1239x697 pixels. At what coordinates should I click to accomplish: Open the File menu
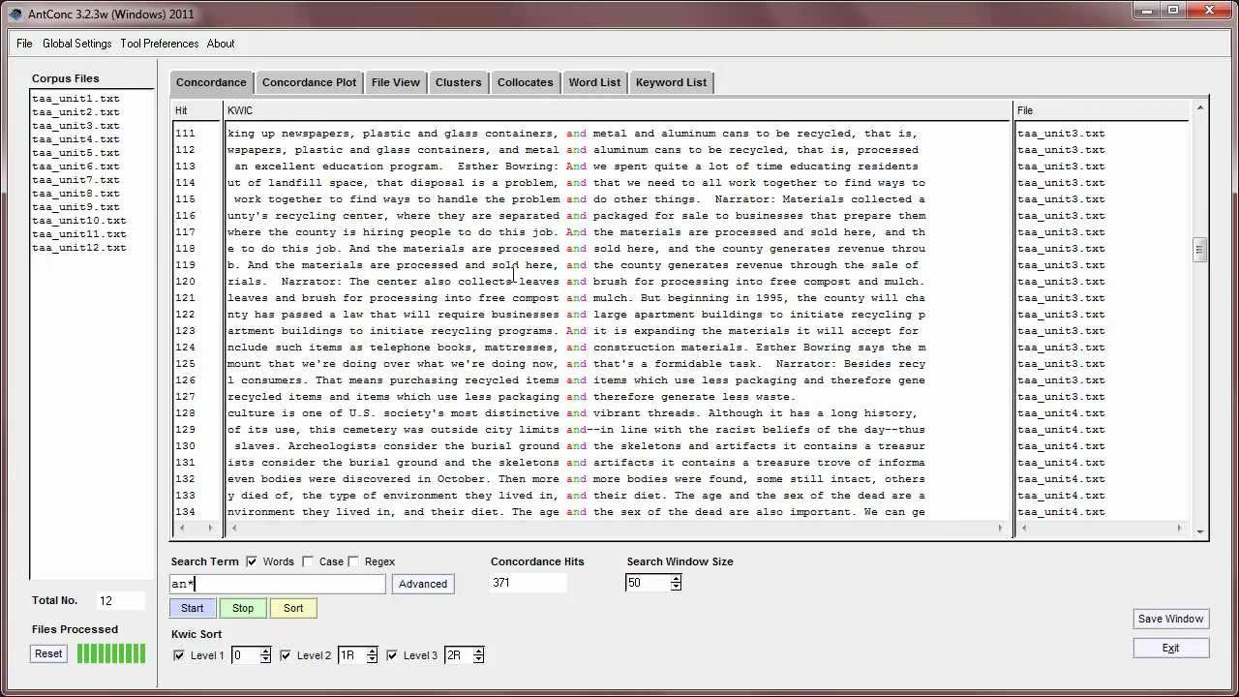click(x=24, y=44)
